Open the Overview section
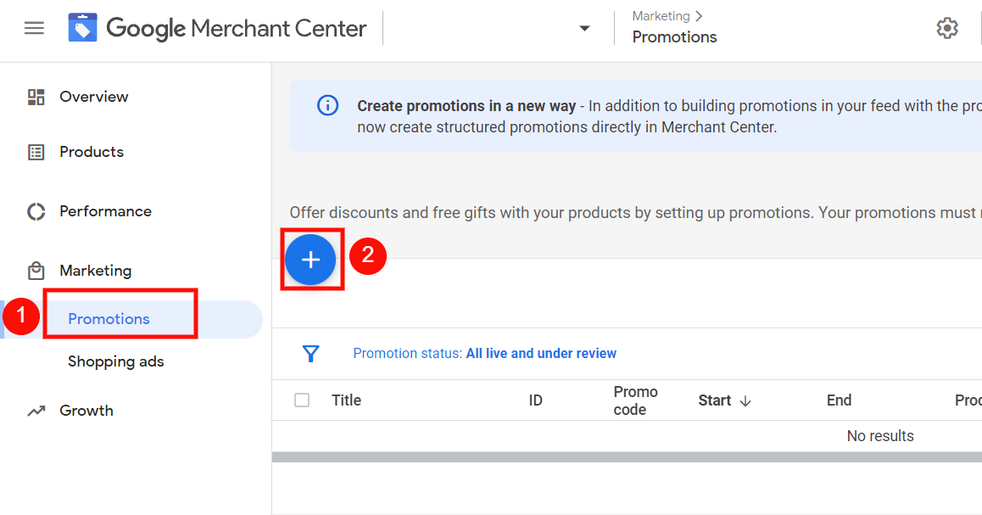 (94, 97)
